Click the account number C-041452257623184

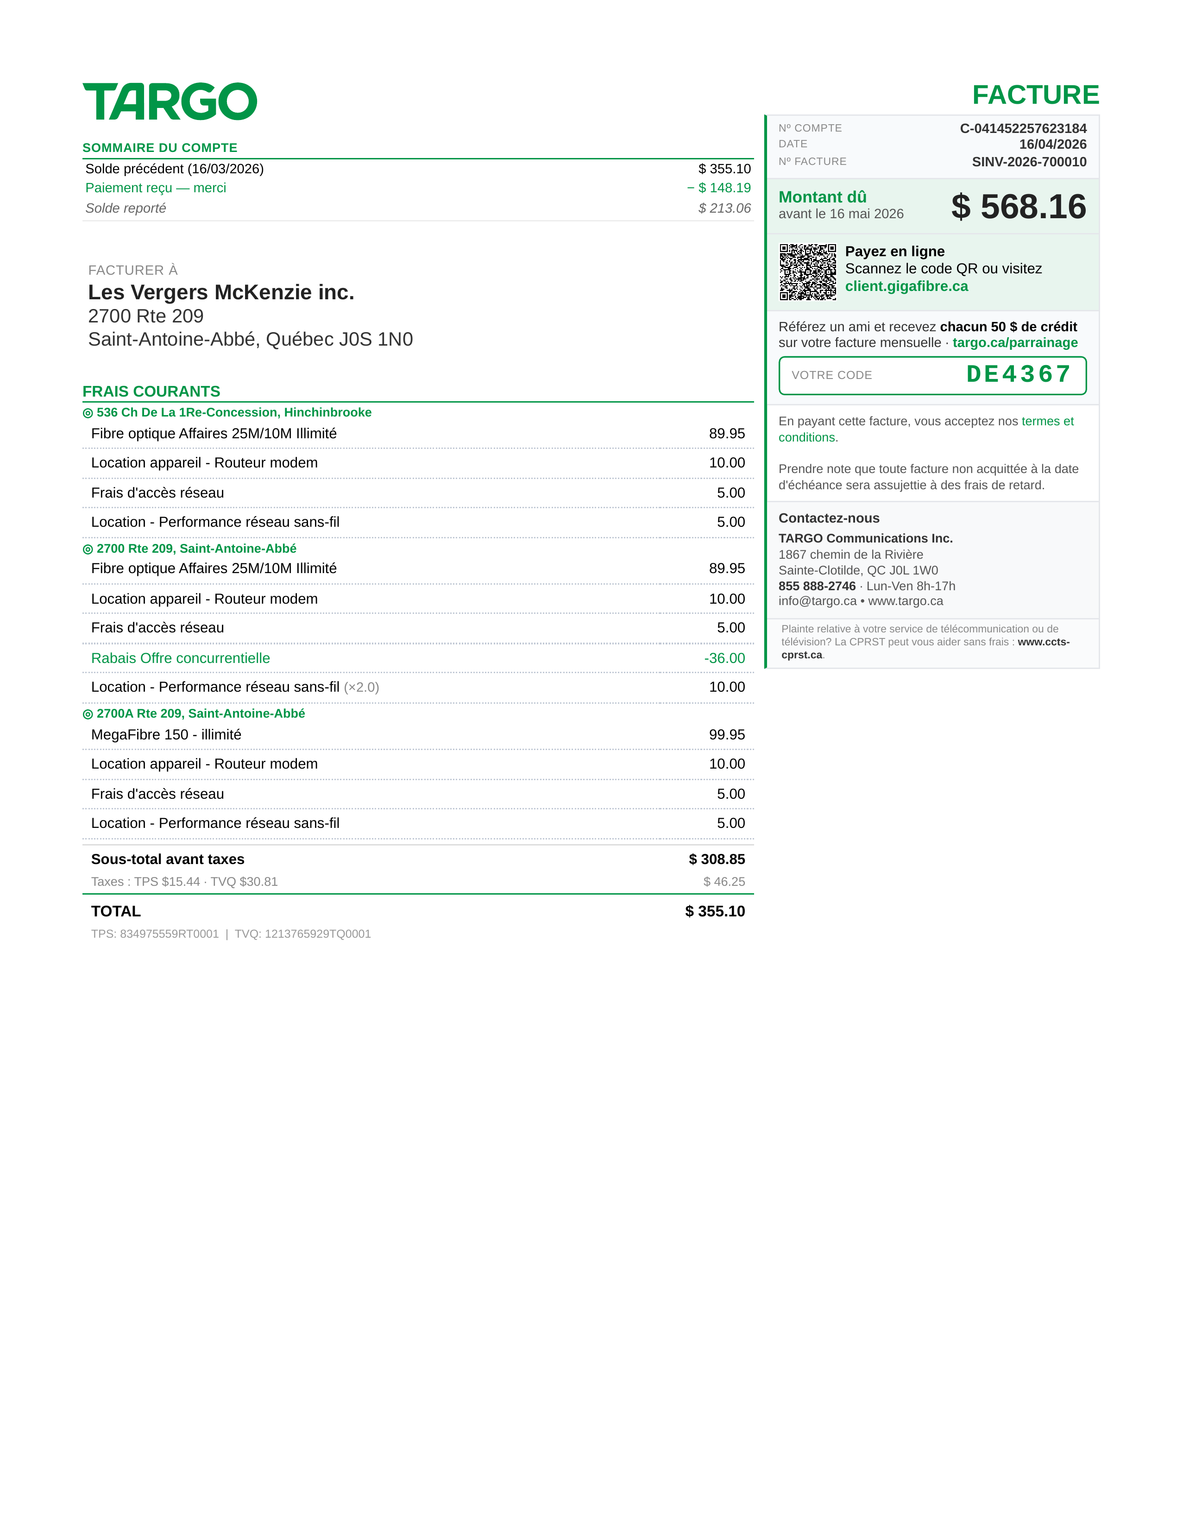(1023, 129)
